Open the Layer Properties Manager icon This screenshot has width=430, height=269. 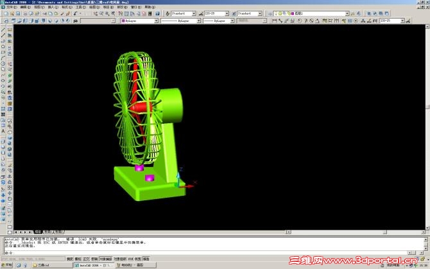(270, 13)
